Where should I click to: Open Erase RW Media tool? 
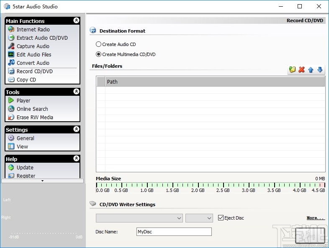coord(35,118)
